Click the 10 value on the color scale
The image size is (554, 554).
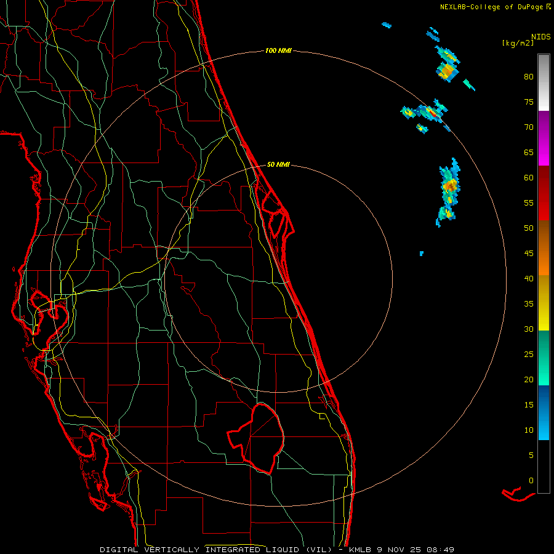[529, 430]
